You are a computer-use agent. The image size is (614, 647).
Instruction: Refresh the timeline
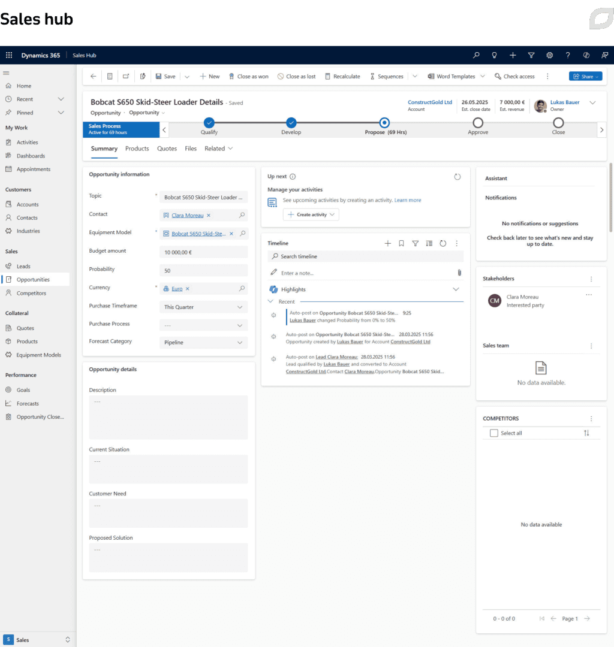pos(443,243)
